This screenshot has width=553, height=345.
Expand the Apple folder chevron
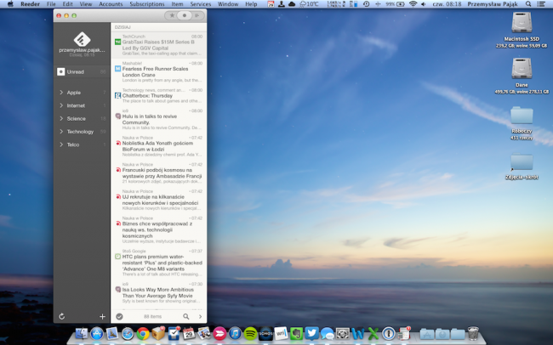pos(61,93)
